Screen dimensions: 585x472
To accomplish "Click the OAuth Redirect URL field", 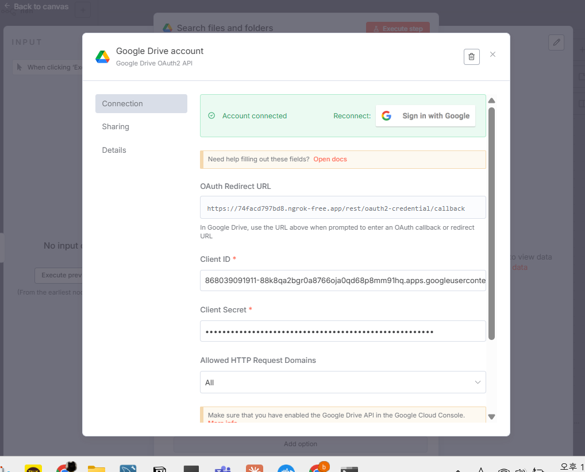I will coord(343,207).
